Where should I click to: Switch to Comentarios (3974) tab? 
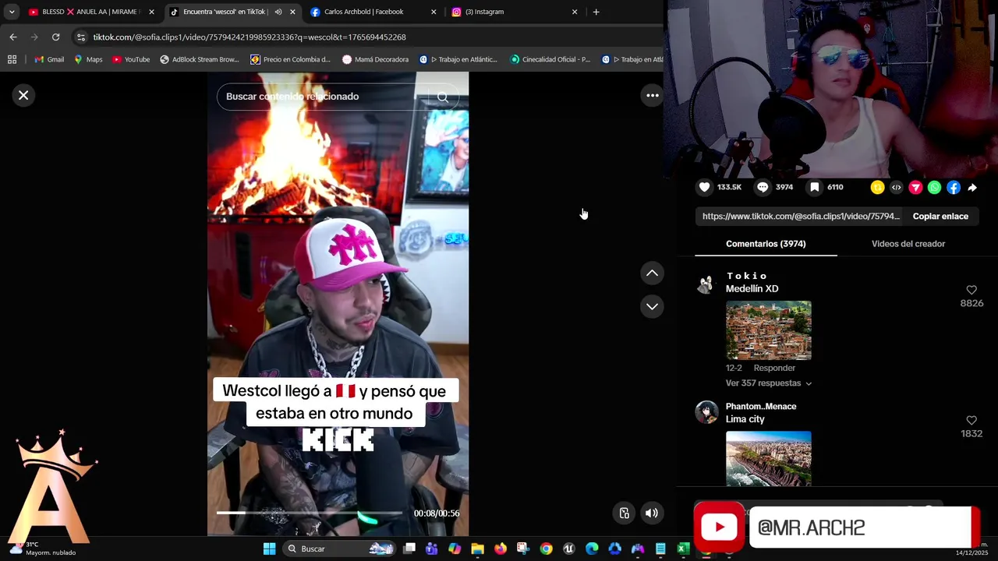pos(766,244)
